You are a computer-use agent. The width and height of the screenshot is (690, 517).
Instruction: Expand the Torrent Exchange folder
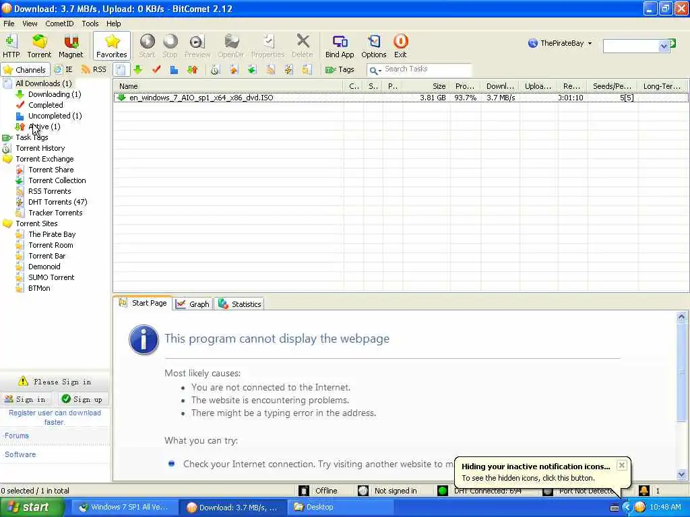coord(44,159)
